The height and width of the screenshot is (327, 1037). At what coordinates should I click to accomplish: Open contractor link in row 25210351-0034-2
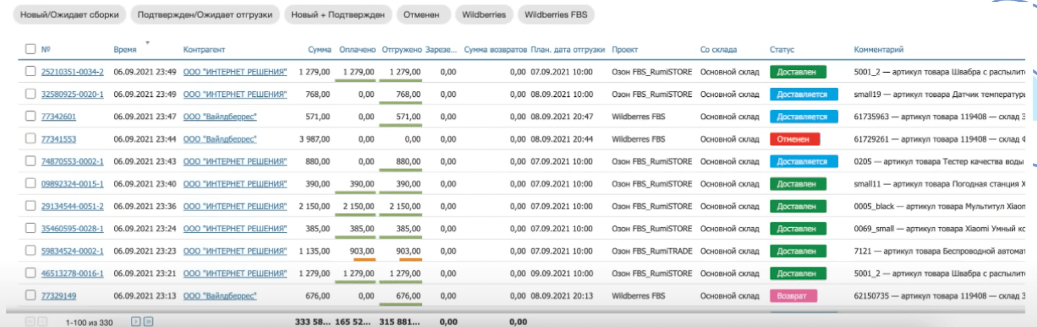[x=235, y=72]
